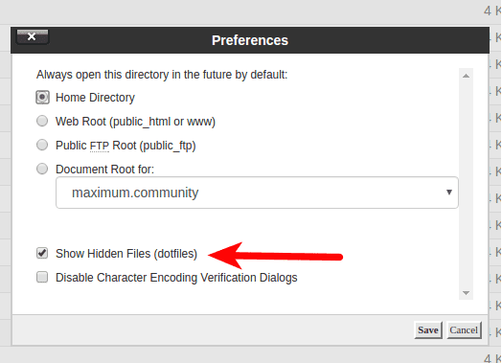Close the Preferences dialog with X icon
Image resolution: width=502 pixels, height=363 pixels.
[32, 36]
